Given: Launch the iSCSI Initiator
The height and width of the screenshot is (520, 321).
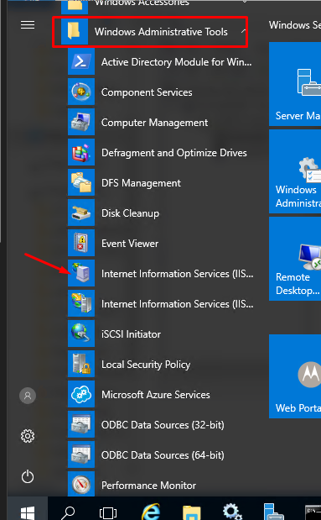Looking at the screenshot, I should pos(161,334).
